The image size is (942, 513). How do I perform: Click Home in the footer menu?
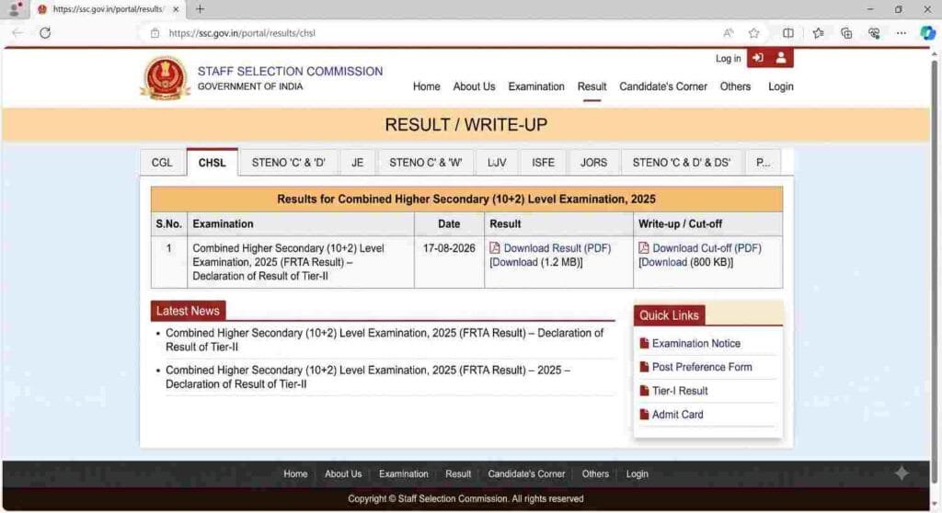tap(295, 474)
